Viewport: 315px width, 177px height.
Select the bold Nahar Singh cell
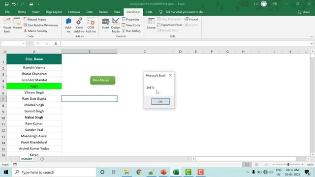click(34, 117)
